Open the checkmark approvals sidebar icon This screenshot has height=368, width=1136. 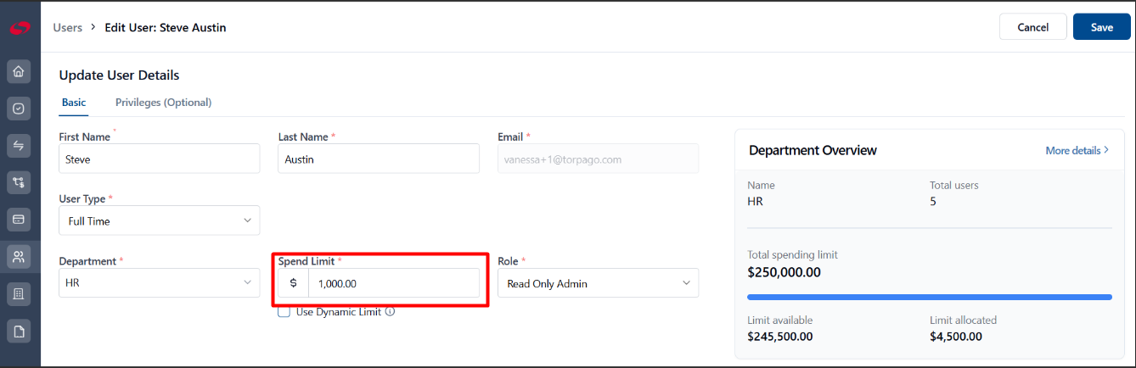(20, 109)
